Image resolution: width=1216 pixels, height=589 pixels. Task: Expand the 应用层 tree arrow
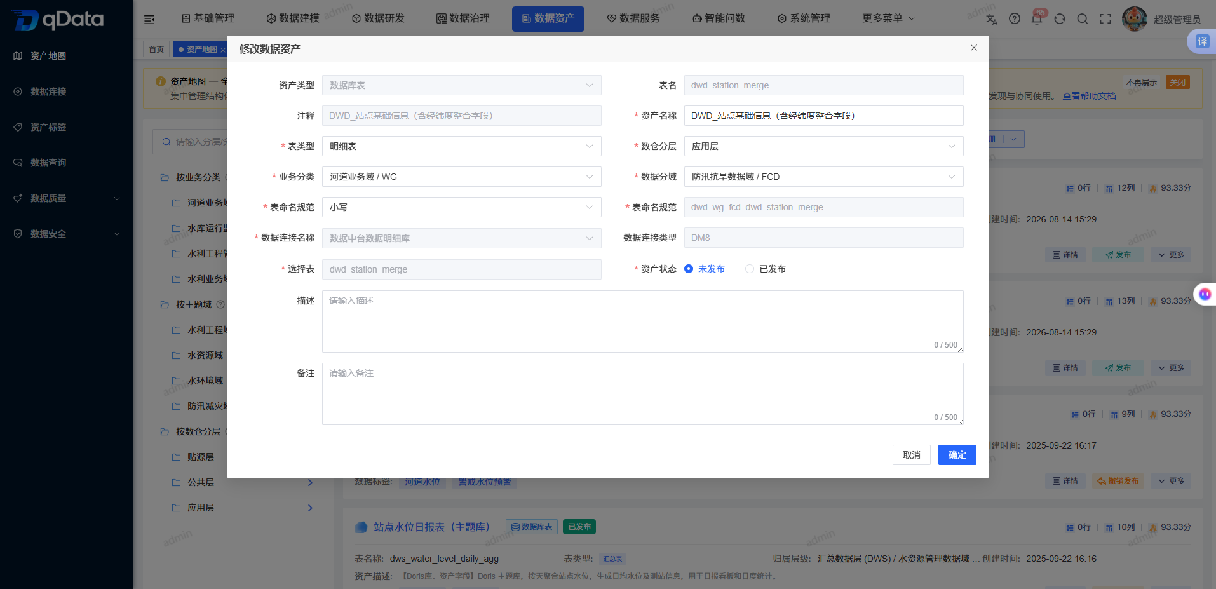point(310,508)
